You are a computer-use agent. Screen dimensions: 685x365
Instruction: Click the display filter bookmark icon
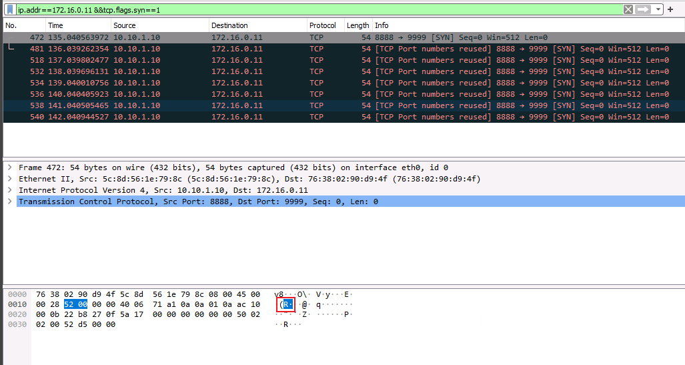click(x=10, y=10)
